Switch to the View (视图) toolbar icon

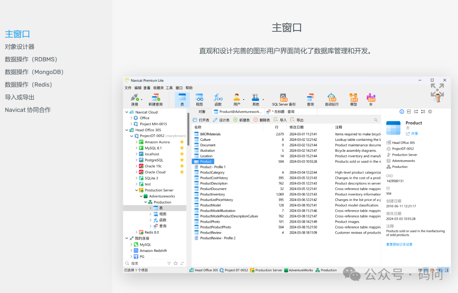pyautogui.click(x=199, y=100)
